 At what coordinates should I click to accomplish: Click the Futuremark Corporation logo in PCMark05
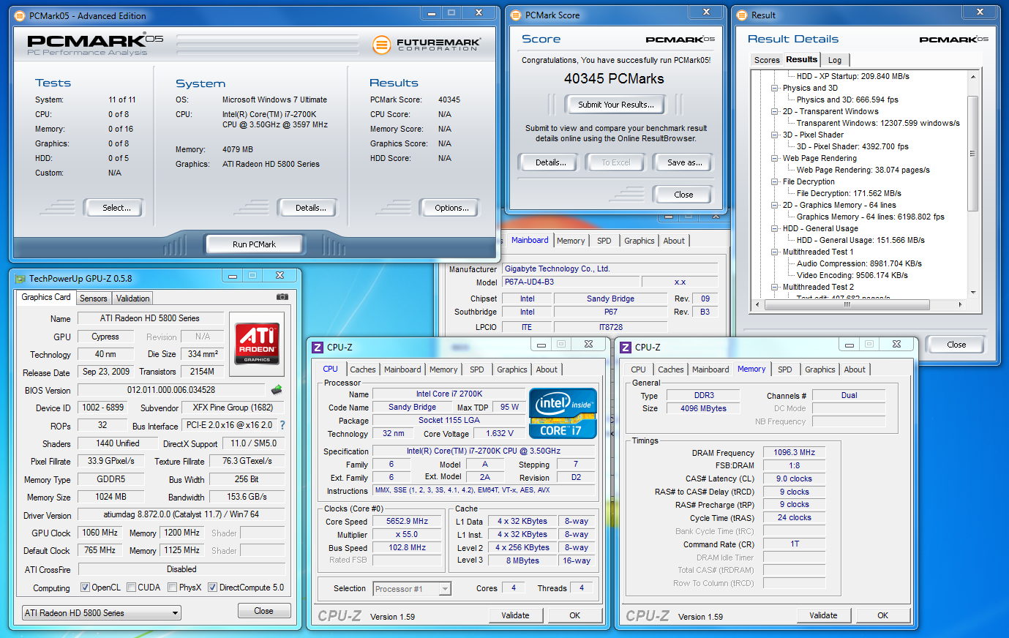coord(426,45)
